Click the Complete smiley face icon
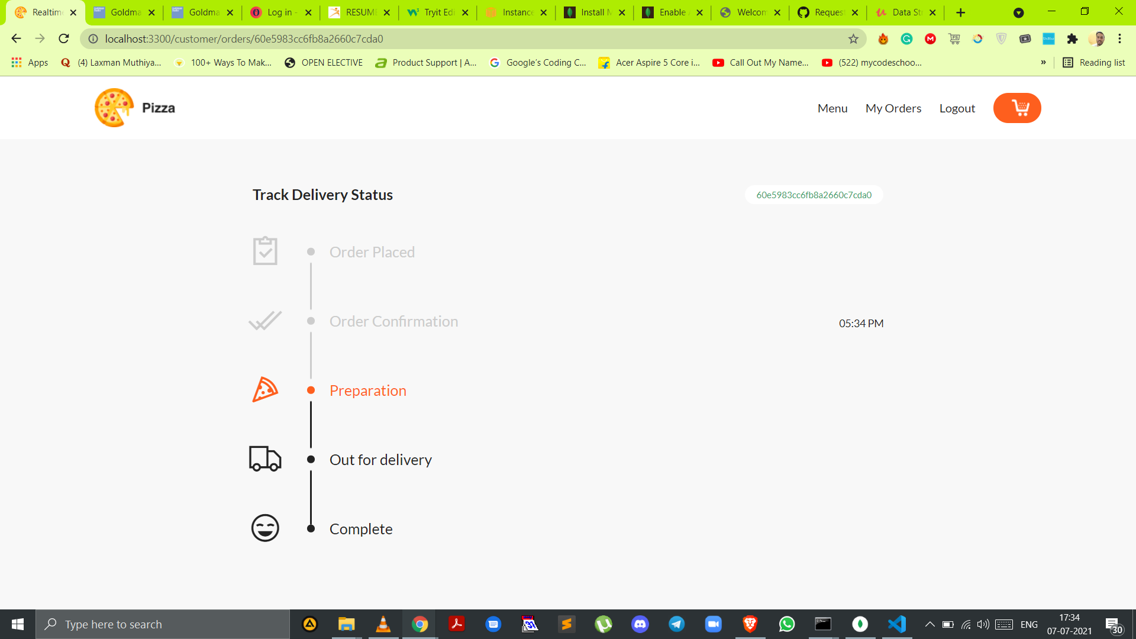Viewport: 1136px width, 639px height. point(264,528)
